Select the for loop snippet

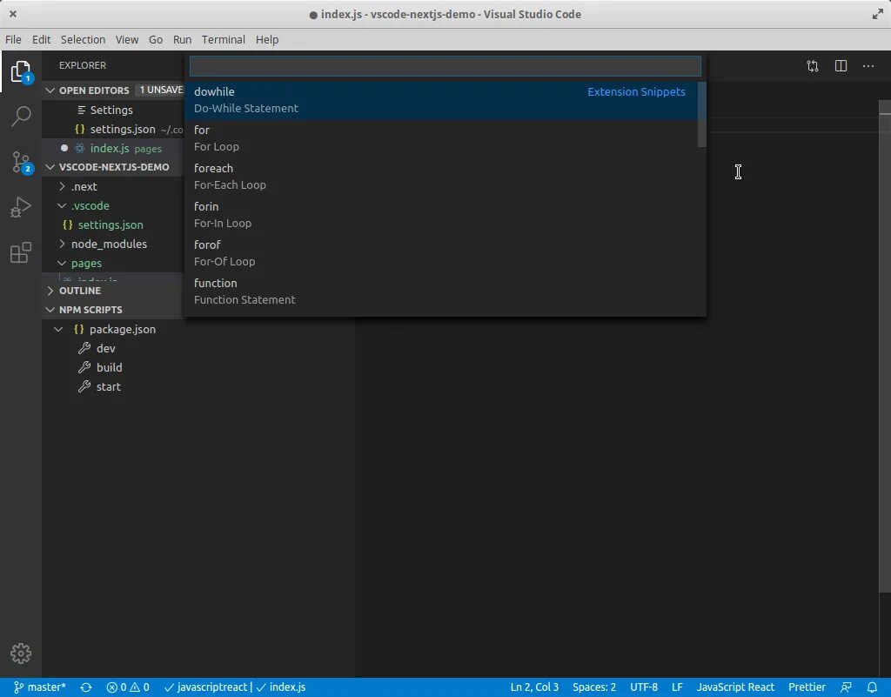click(441, 138)
